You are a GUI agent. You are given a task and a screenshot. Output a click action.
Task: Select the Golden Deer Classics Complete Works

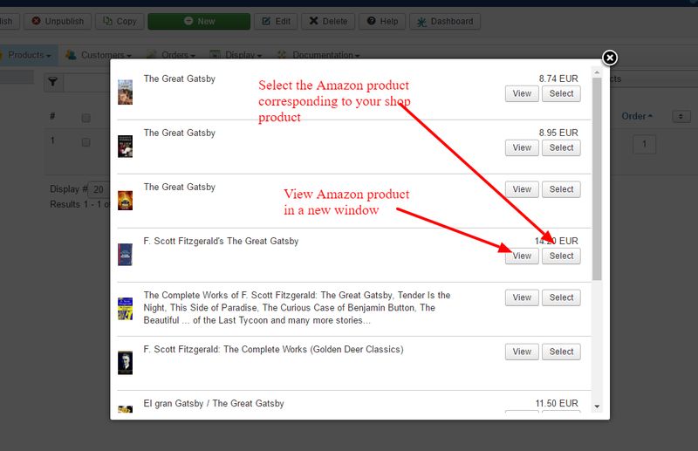click(x=561, y=352)
